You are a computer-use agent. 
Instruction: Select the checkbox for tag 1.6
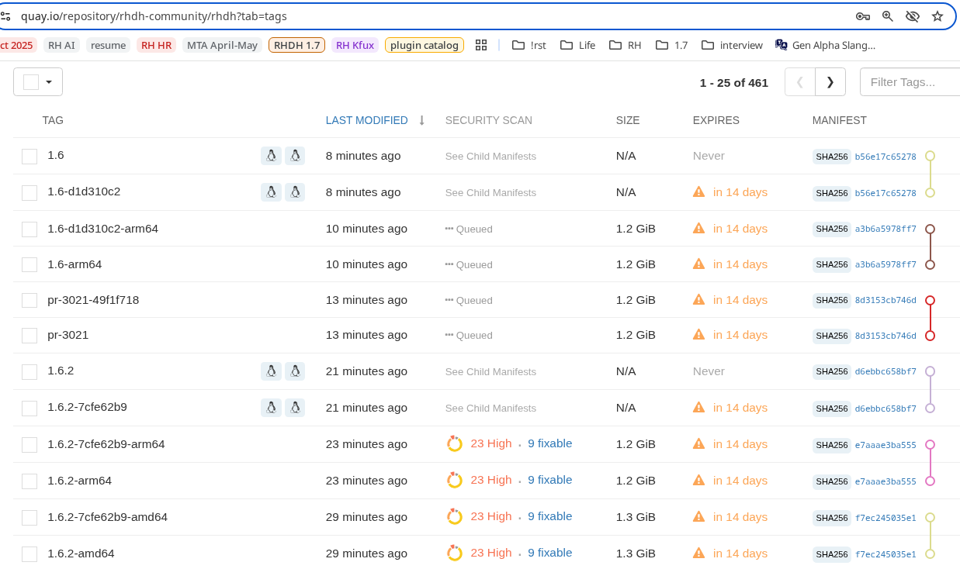pyautogui.click(x=29, y=157)
